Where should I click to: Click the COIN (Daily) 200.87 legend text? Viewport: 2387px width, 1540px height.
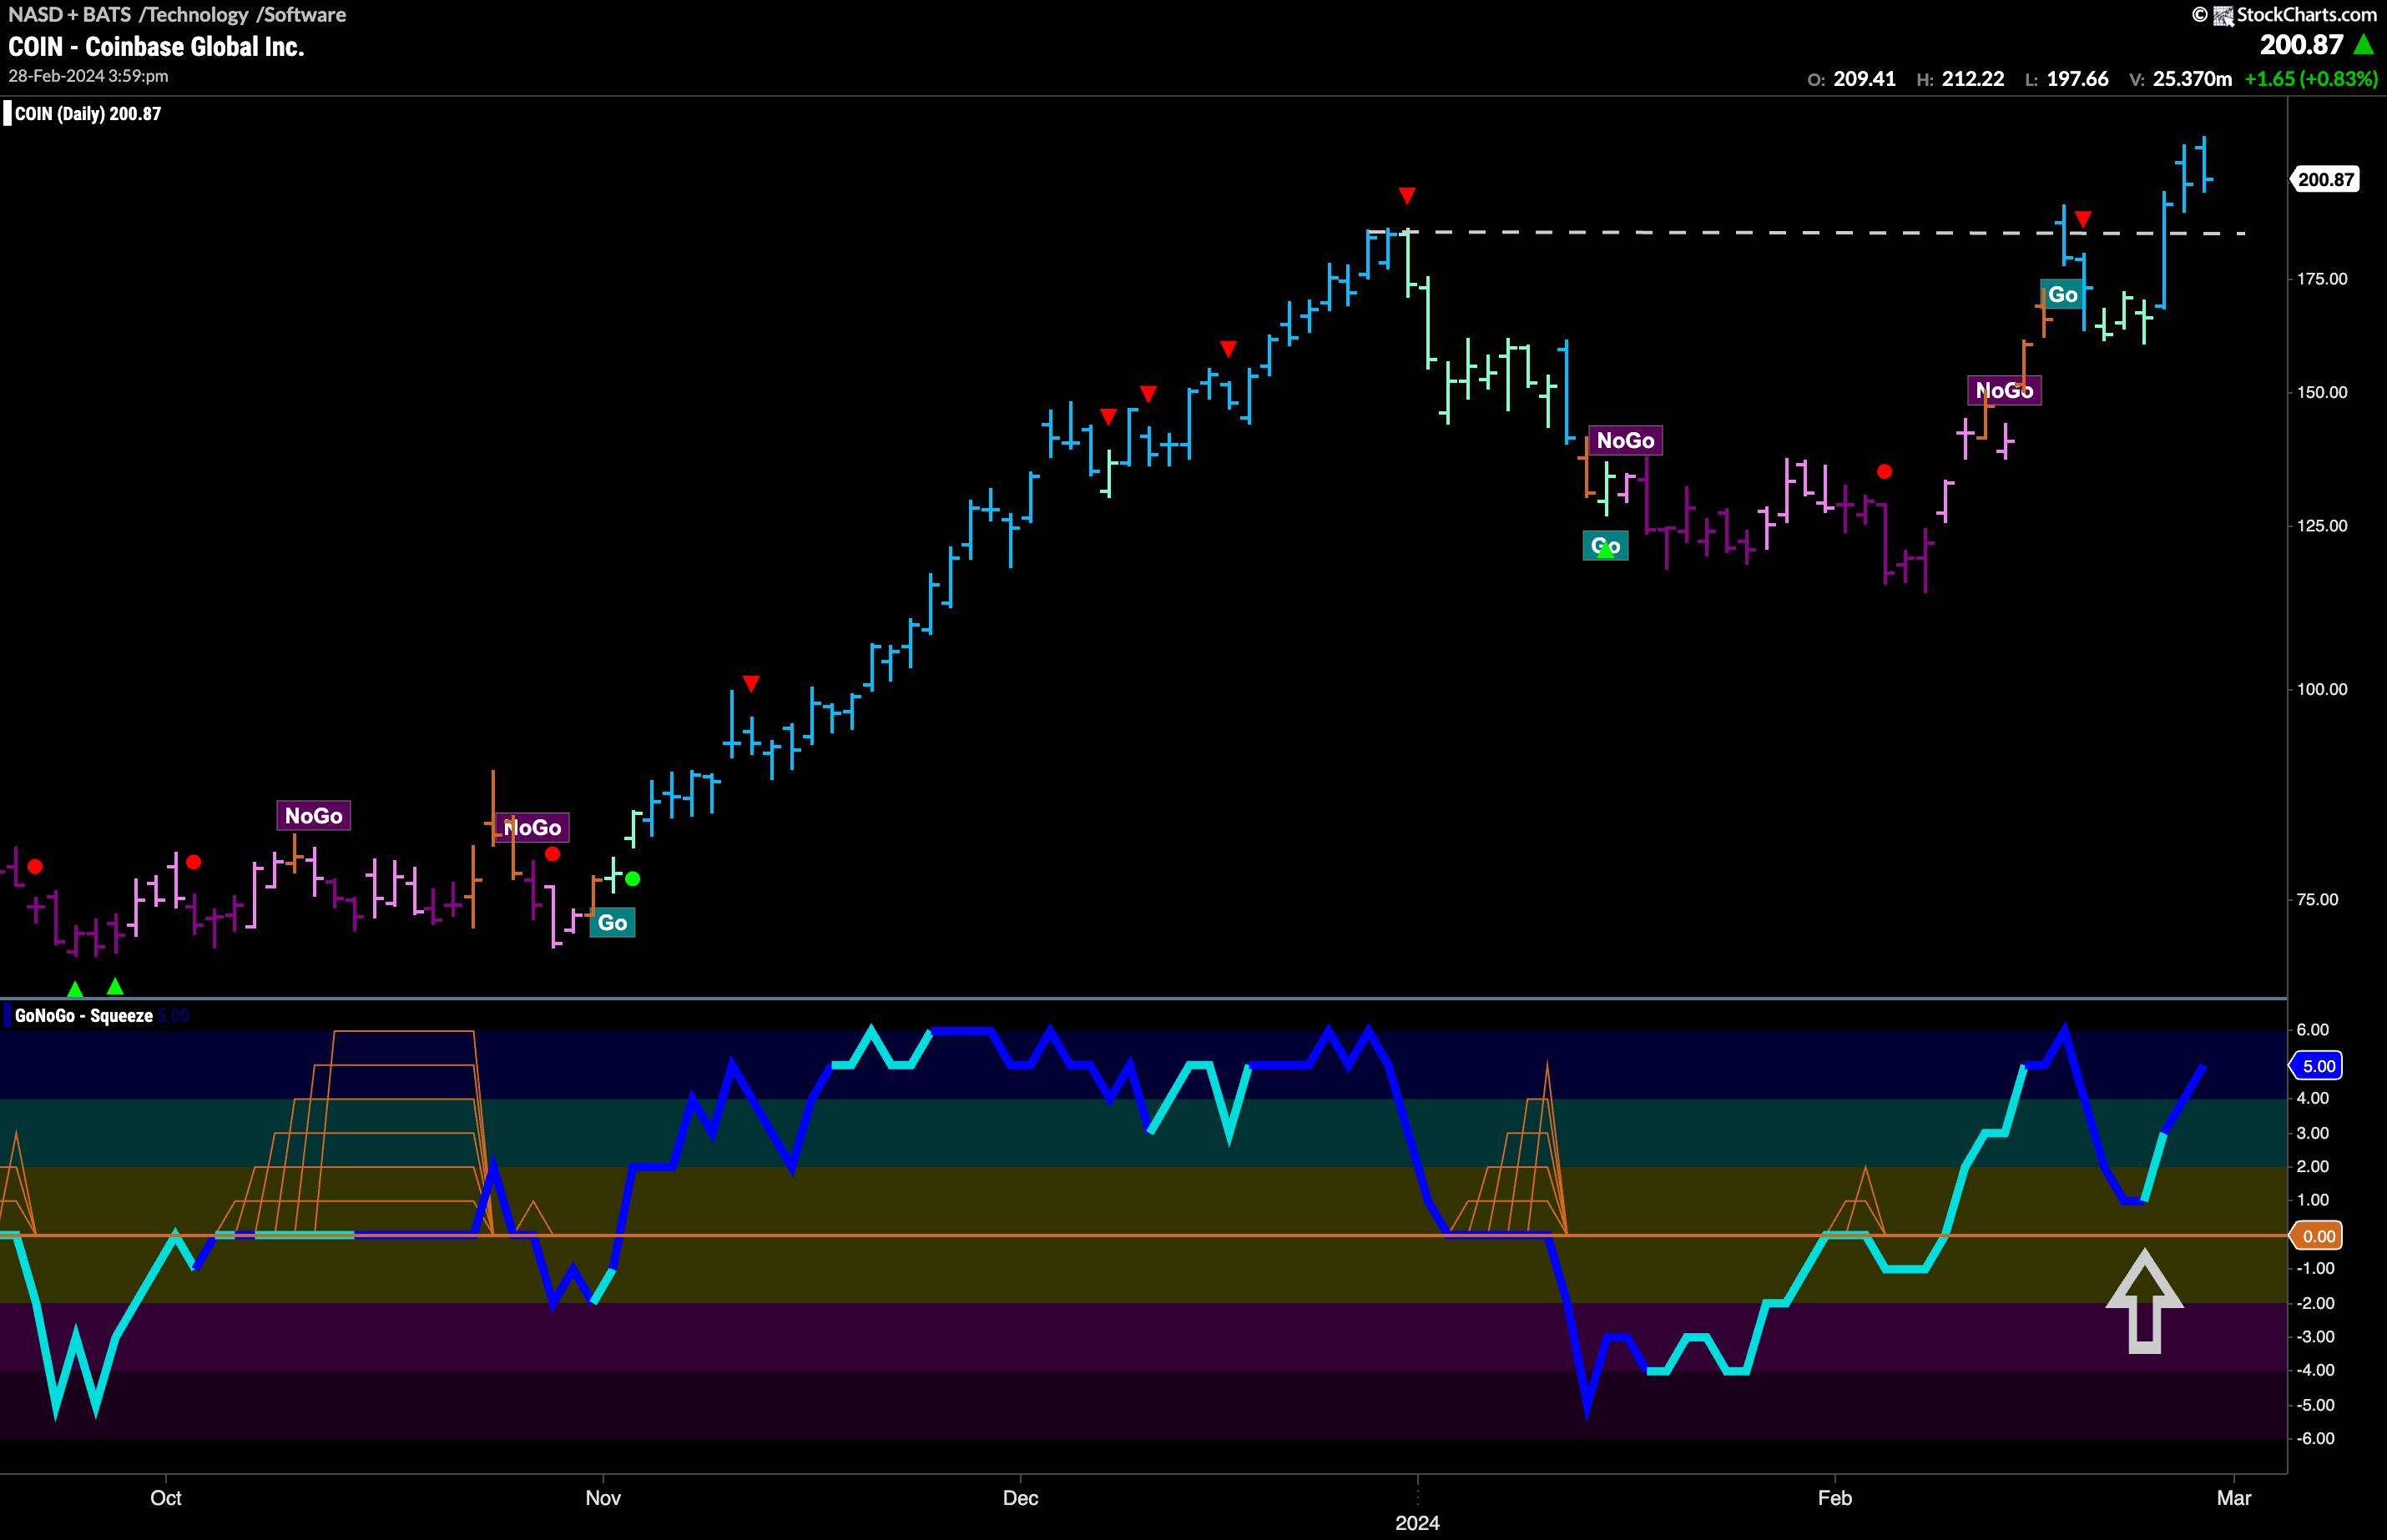(x=88, y=114)
